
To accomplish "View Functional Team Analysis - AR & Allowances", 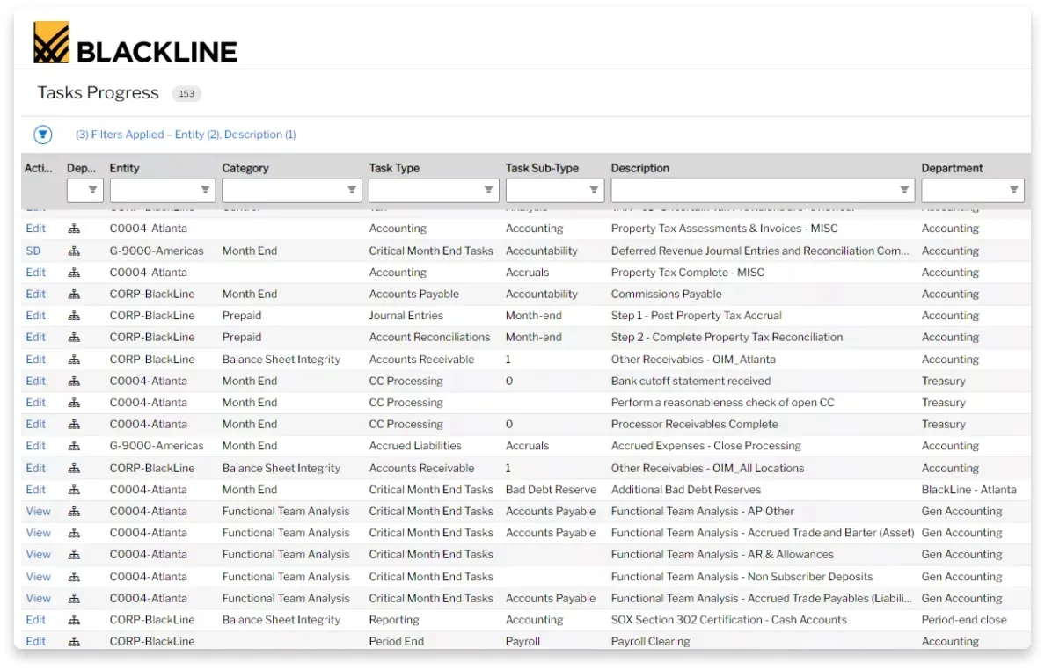I will 38,554.
